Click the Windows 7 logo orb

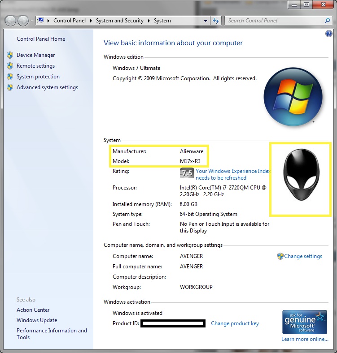[x=293, y=97]
